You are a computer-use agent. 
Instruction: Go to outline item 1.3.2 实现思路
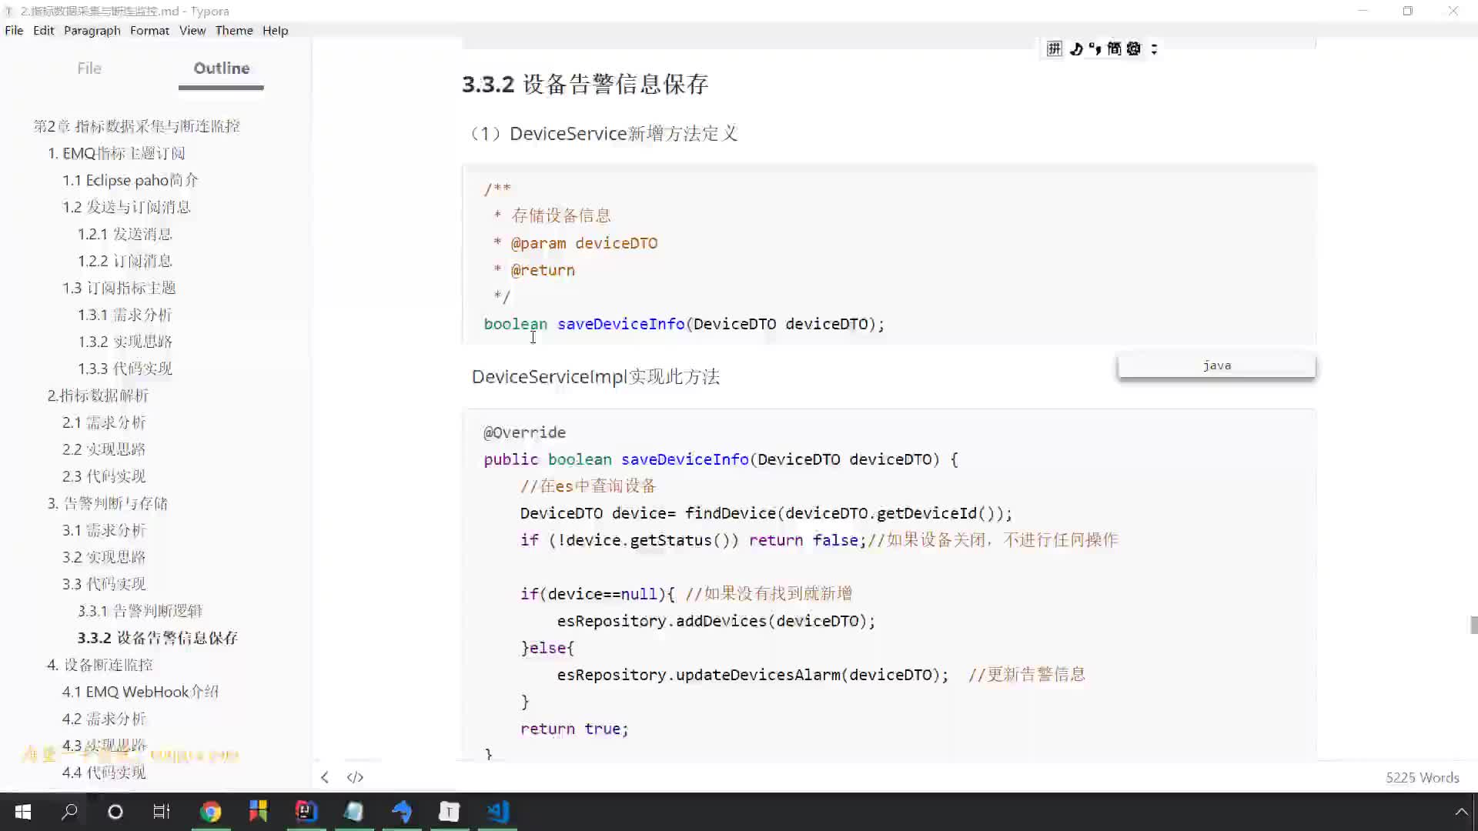coord(125,342)
